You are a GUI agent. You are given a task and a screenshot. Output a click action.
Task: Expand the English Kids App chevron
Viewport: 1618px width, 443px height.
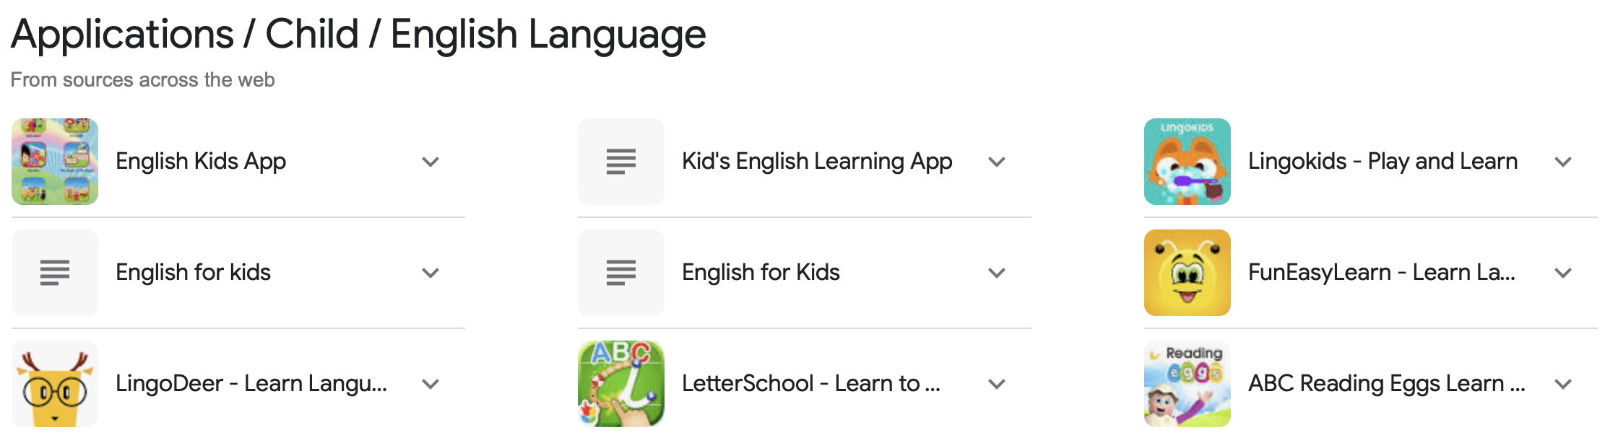click(431, 162)
